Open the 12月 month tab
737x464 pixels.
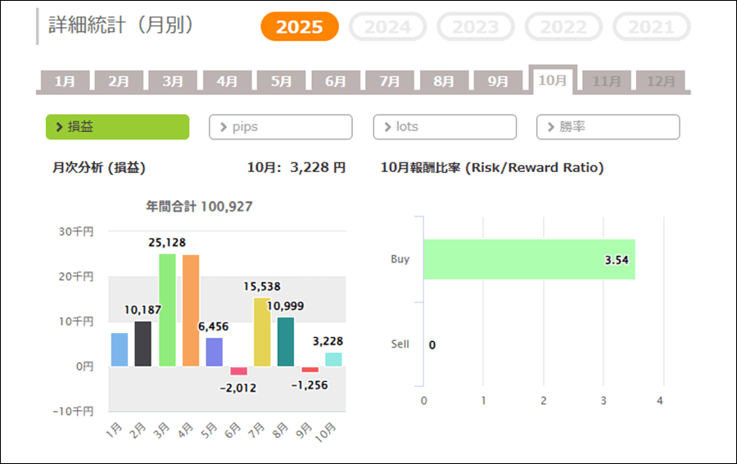point(660,81)
